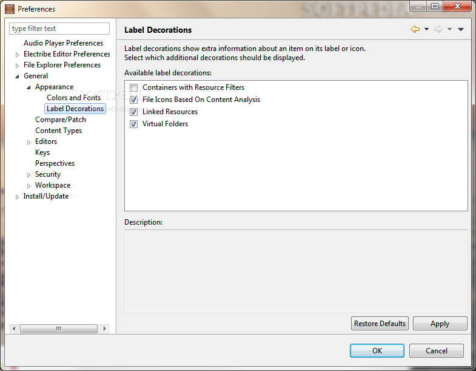Click the Cancel button
The image size is (476, 371).
(x=437, y=350)
